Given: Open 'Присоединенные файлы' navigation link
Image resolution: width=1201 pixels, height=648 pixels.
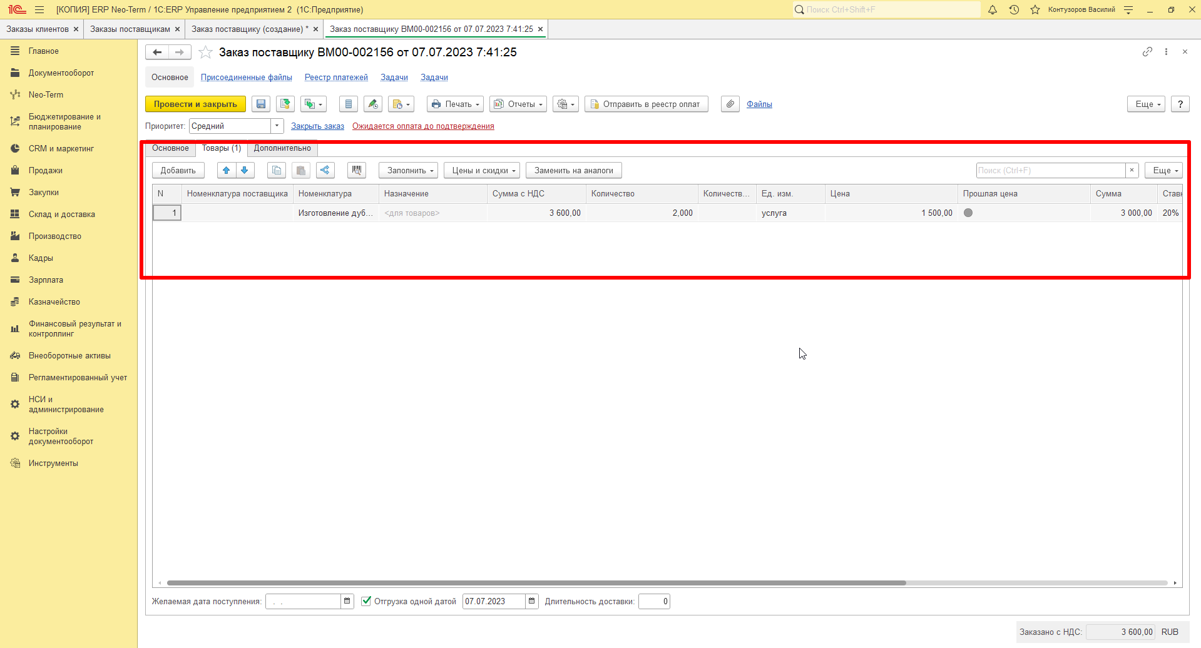Looking at the screenshot, I should click(x=247, y=78).
